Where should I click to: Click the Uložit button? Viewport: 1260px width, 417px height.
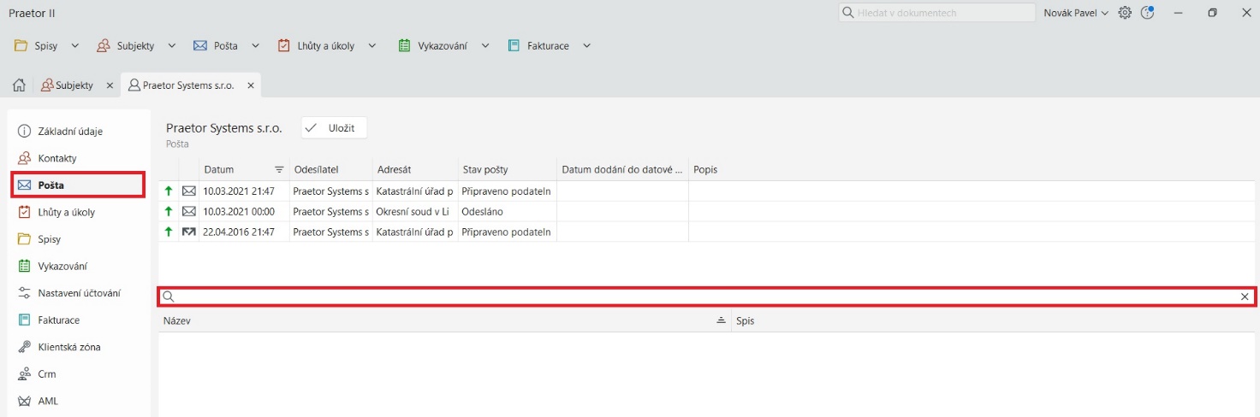tap(335, 127)
